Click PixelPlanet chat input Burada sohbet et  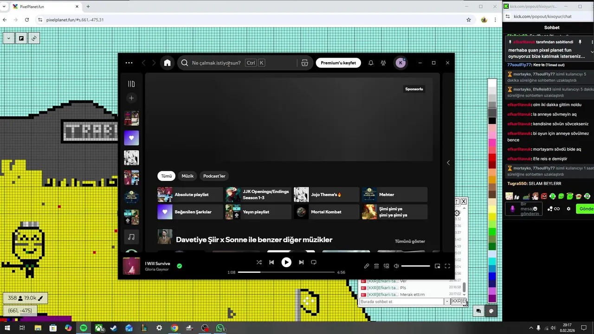402,302
